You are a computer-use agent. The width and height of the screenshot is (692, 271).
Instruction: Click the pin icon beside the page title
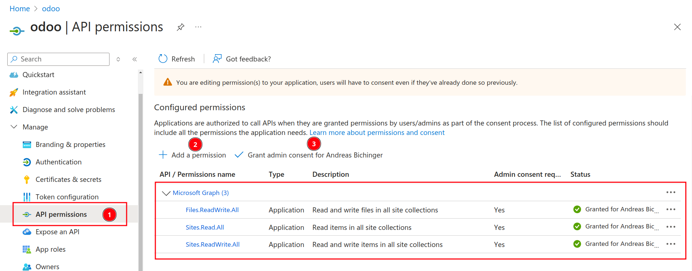[x=180, y=27]
